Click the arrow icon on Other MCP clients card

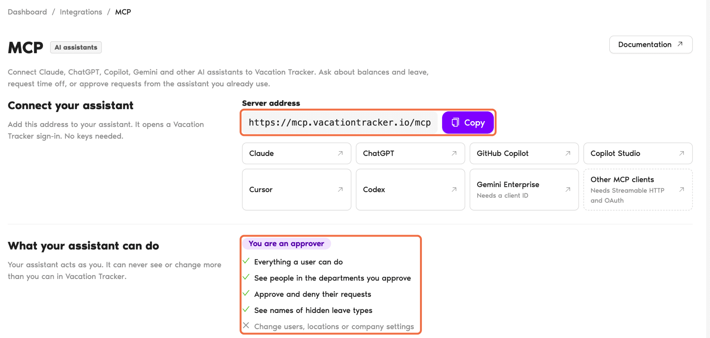[682, 190]
